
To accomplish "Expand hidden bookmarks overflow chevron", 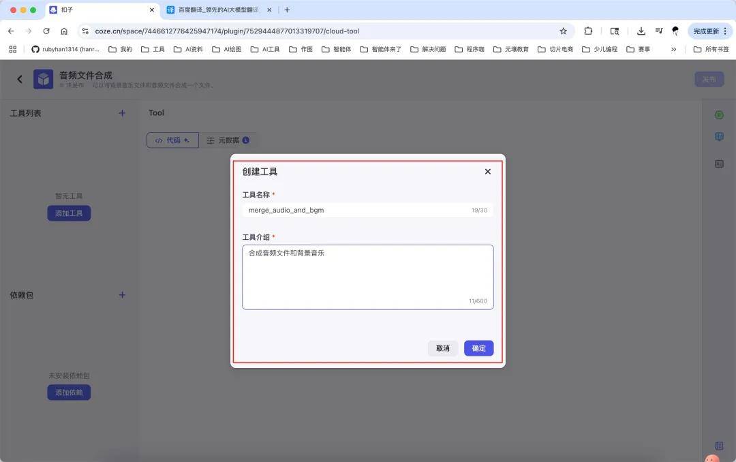I will click(x=674, y=49).
